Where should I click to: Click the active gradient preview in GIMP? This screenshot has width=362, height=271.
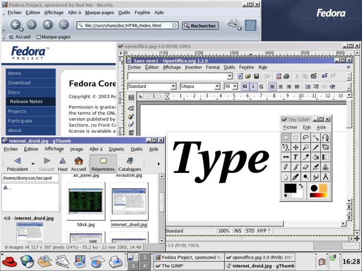click(318, 195)
